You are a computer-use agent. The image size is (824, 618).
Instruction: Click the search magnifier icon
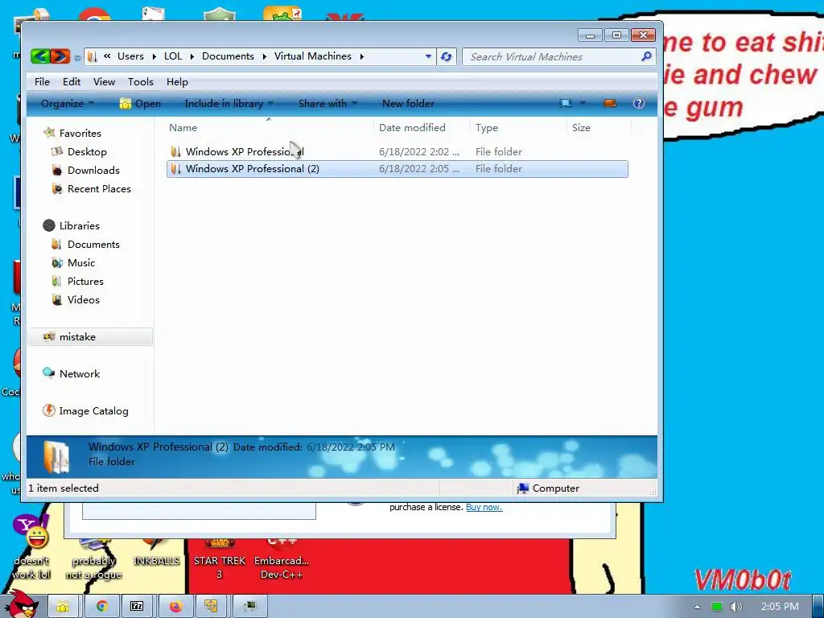click(x=646, y=56)
